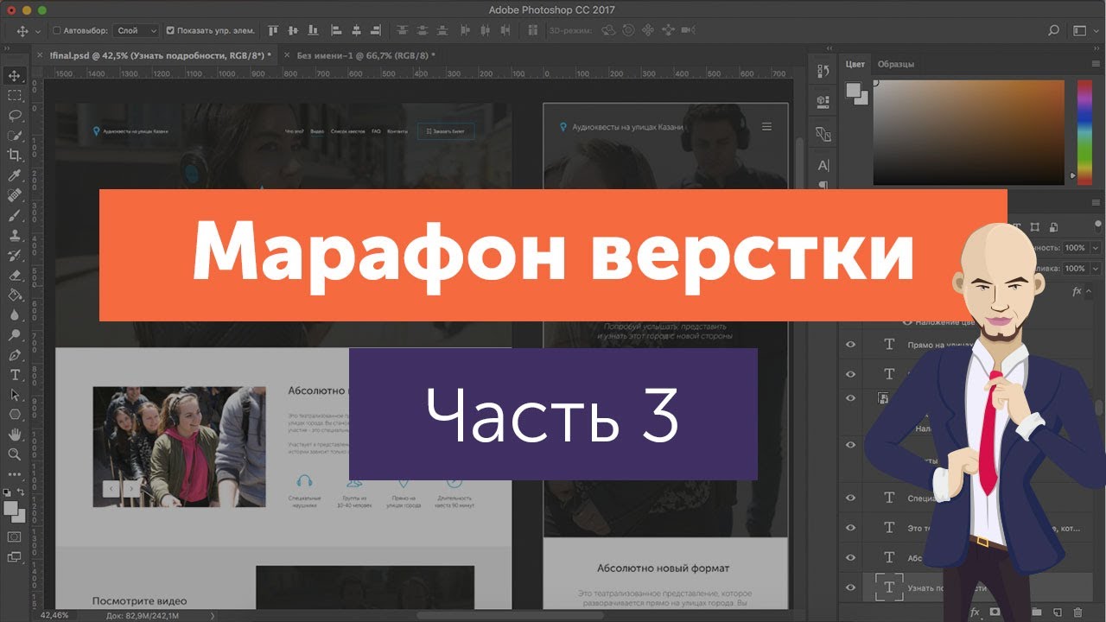
Task: Open the Color panel flyout menu
Action: coord(1094,63)
